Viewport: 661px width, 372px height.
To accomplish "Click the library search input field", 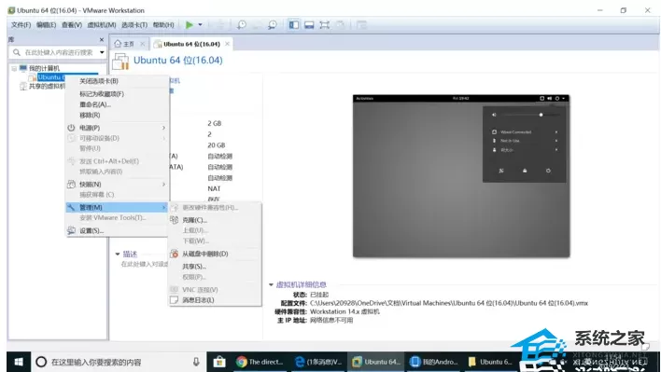I will pyautogui.click(x=57, y=52).
